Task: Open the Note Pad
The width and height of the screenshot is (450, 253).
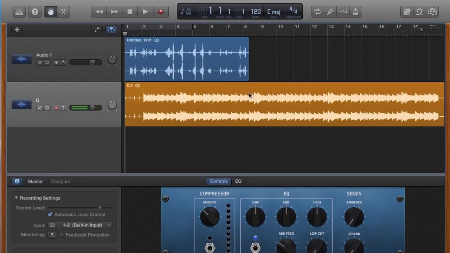Action: pos(407,12)
